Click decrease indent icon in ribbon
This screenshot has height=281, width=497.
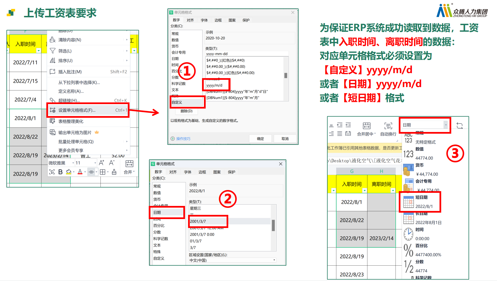(340, 125)
